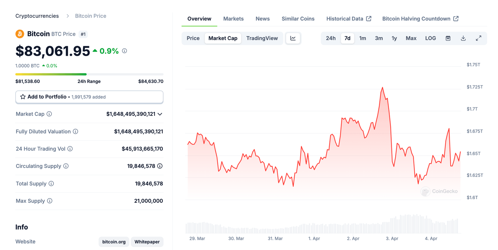Expand the Market Cap breakdown chevron
This screenshot has height=250, width=498.
(160, 114)
